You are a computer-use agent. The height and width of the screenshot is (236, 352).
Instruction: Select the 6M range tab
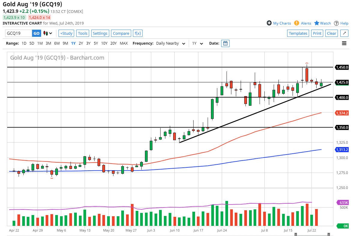(x=57, y=43)
